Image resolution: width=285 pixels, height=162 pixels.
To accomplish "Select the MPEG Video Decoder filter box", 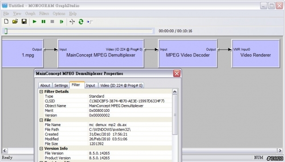I will point(188,53).
